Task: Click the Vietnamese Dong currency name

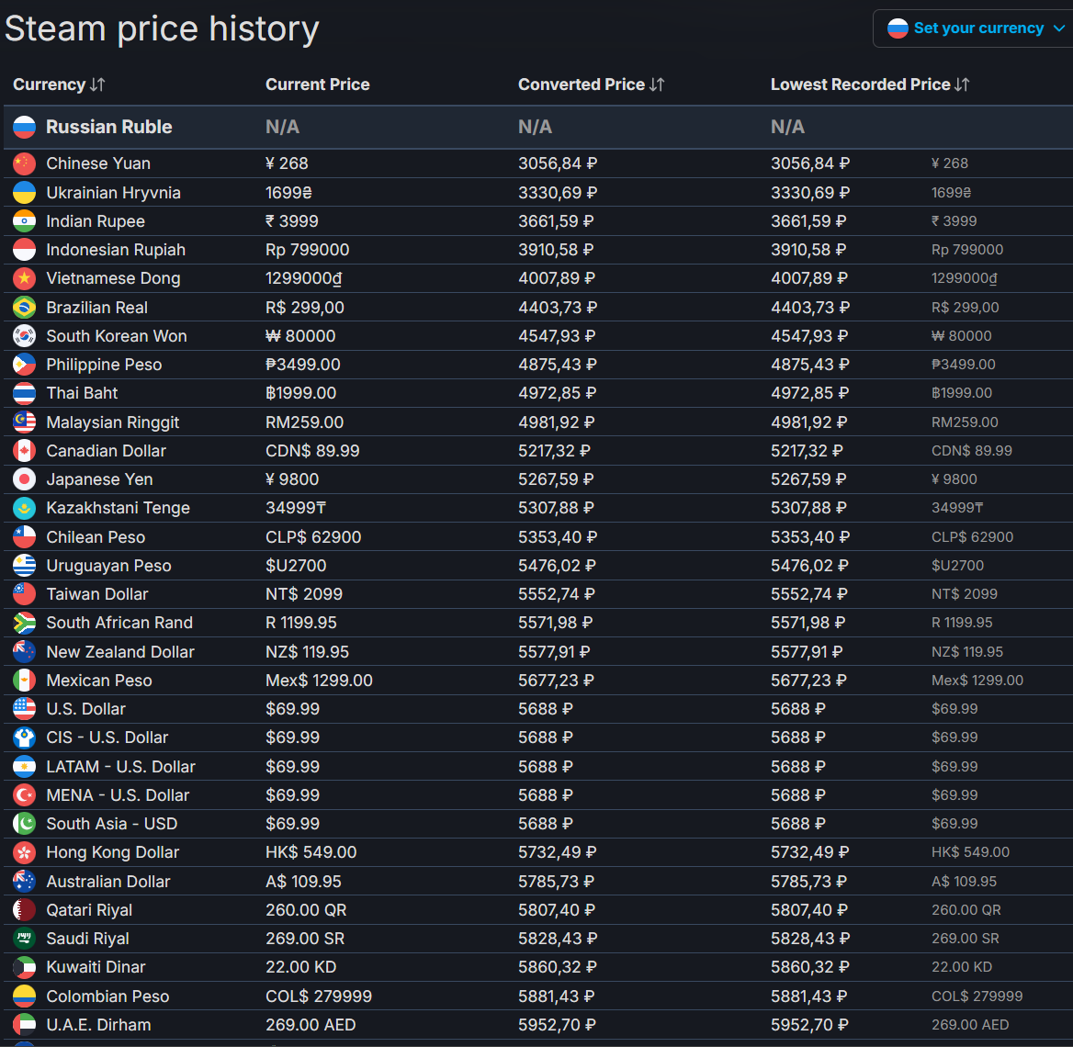Action: coord(114,278)
